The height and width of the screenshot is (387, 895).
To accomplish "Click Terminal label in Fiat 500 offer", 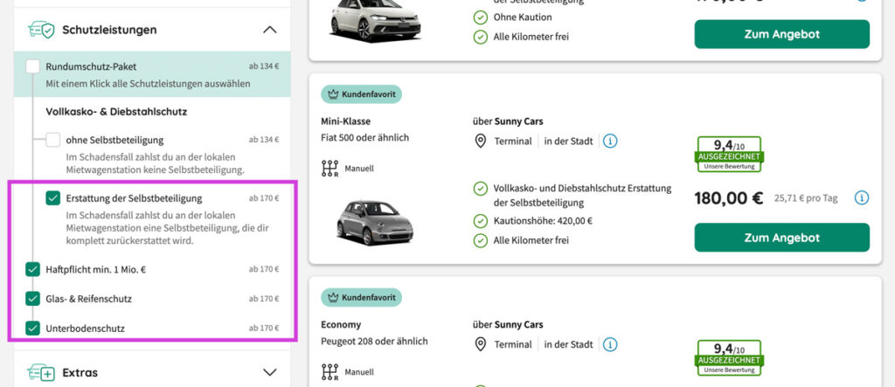I will pos(512,141).
